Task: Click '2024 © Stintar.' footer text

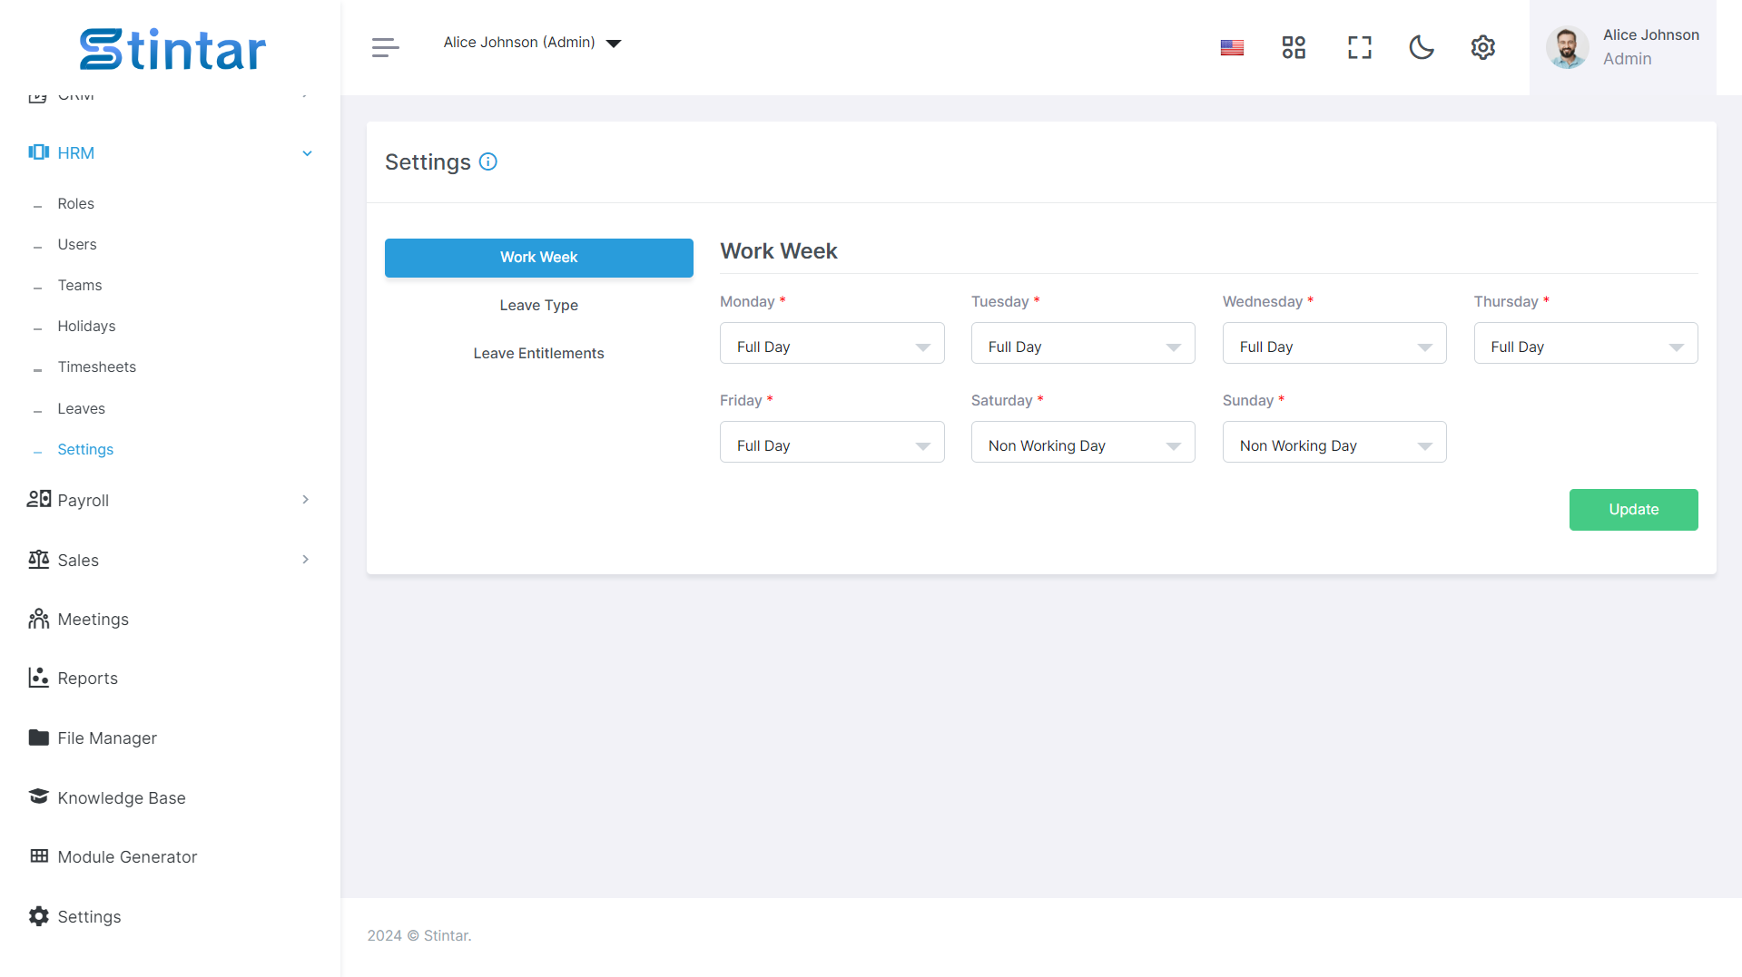Action: [418, 935]
